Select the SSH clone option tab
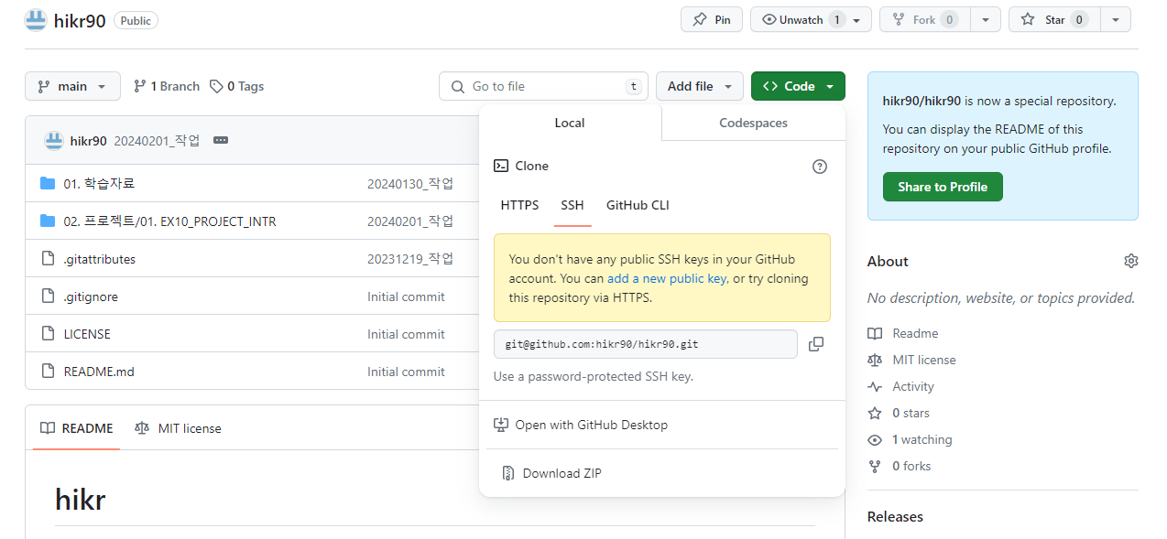1167x539 pixels. (573, 205)
